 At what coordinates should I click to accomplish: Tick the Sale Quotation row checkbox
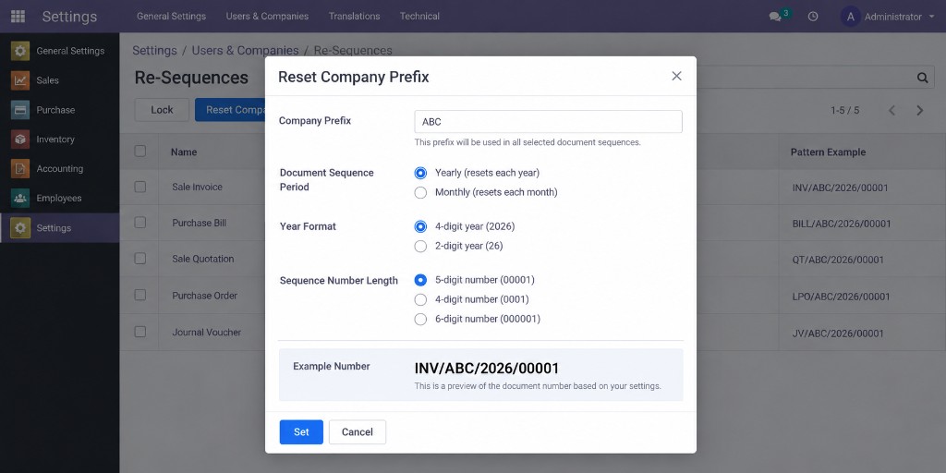(140, 259)
